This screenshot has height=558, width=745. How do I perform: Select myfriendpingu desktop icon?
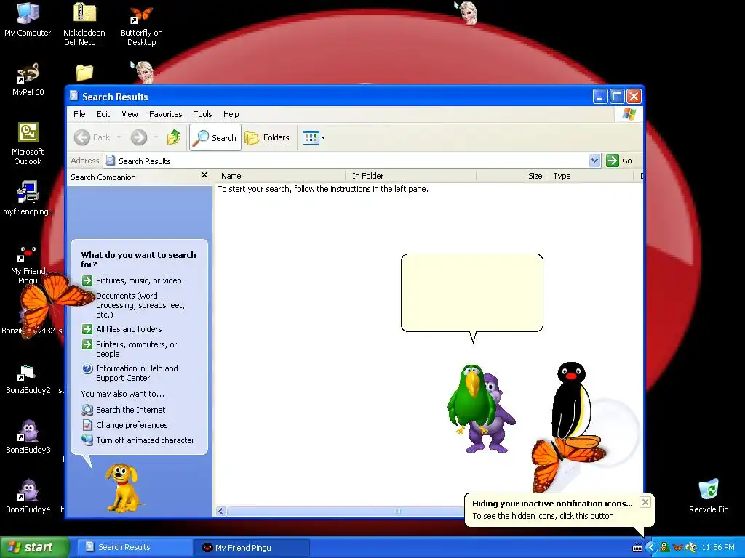[28, 198]
